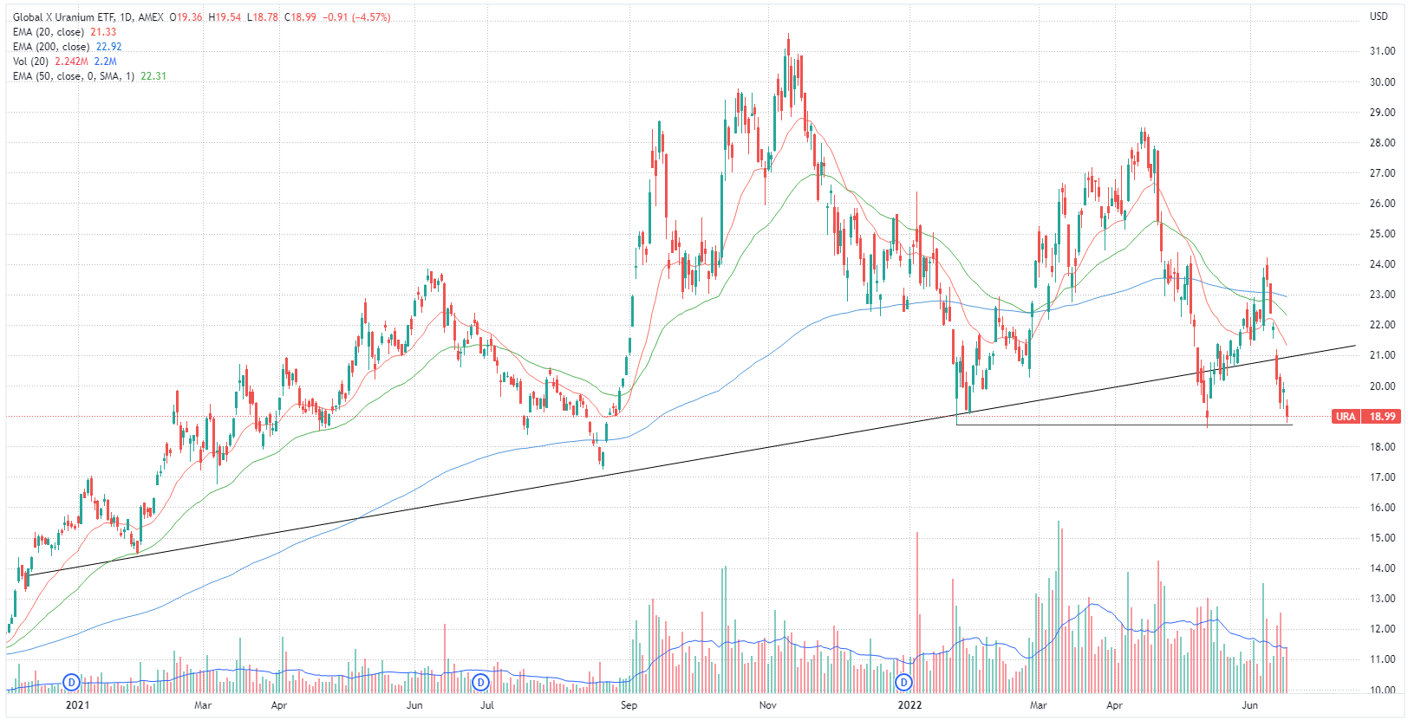Click the Sep date axis label
Image resolution: width=1408 pixels, height=720 pixels.
[x=629, y=705]
